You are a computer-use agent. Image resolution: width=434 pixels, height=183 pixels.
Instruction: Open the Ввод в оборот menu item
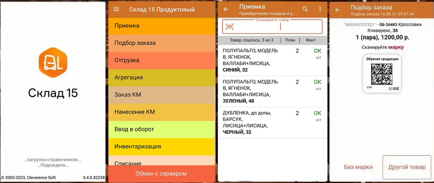[x=162, y=129]
